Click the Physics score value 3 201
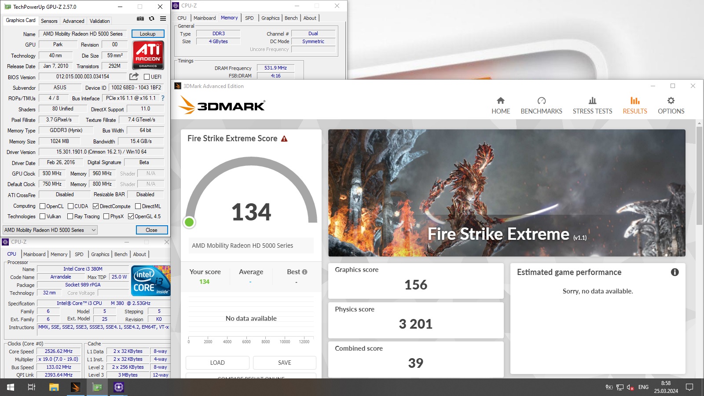 (x=416, y=324)
